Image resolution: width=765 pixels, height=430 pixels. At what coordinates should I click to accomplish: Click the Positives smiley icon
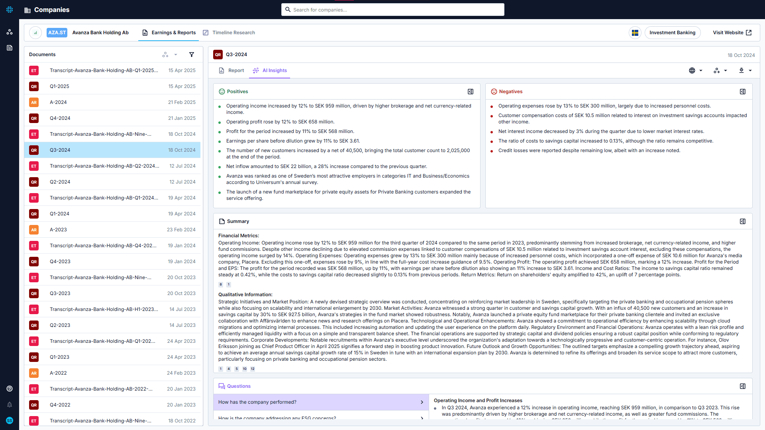click(222, 92)
